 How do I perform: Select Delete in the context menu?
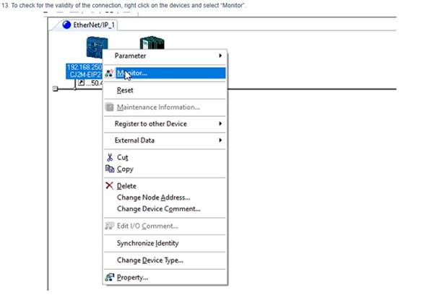tap(165, 186)
